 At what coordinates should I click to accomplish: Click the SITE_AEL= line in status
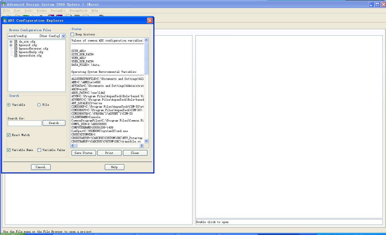[79, 51]
